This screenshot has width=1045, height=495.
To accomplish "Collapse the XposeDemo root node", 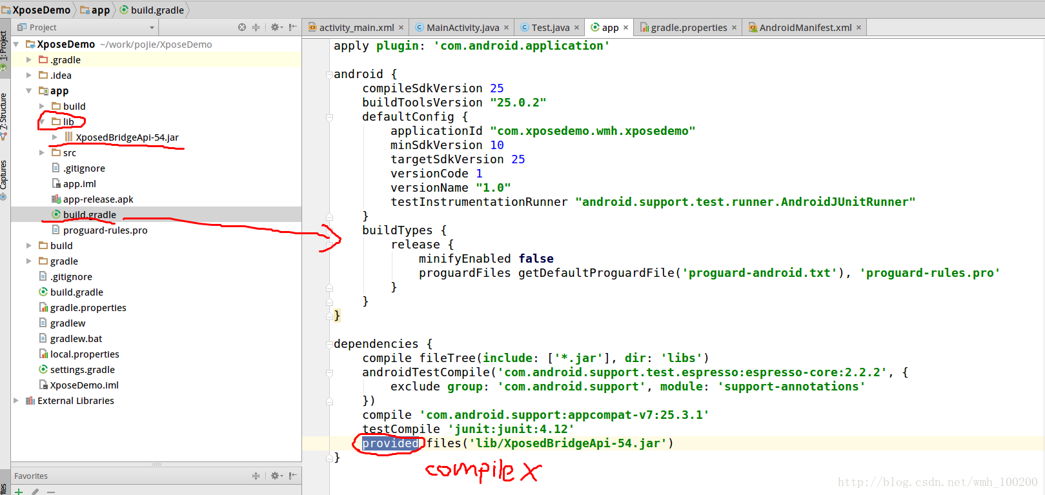I will [x=16, y=45].
